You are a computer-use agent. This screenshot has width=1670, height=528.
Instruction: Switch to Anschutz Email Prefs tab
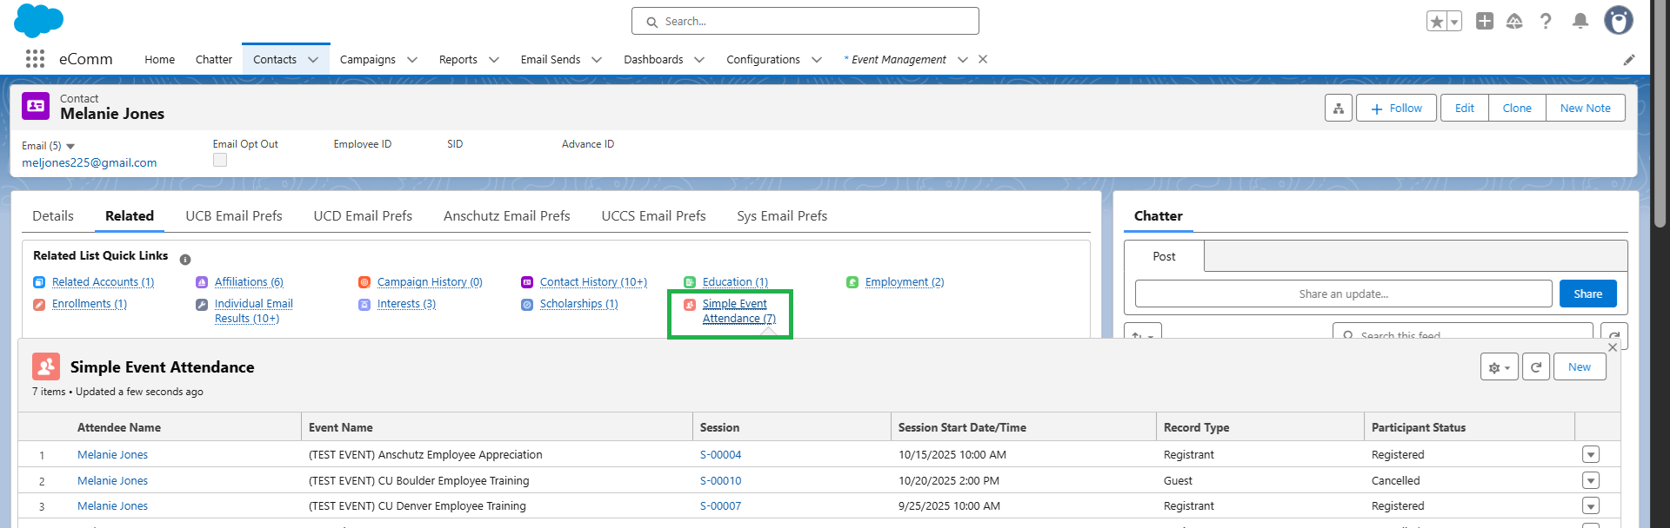[507, 215]
